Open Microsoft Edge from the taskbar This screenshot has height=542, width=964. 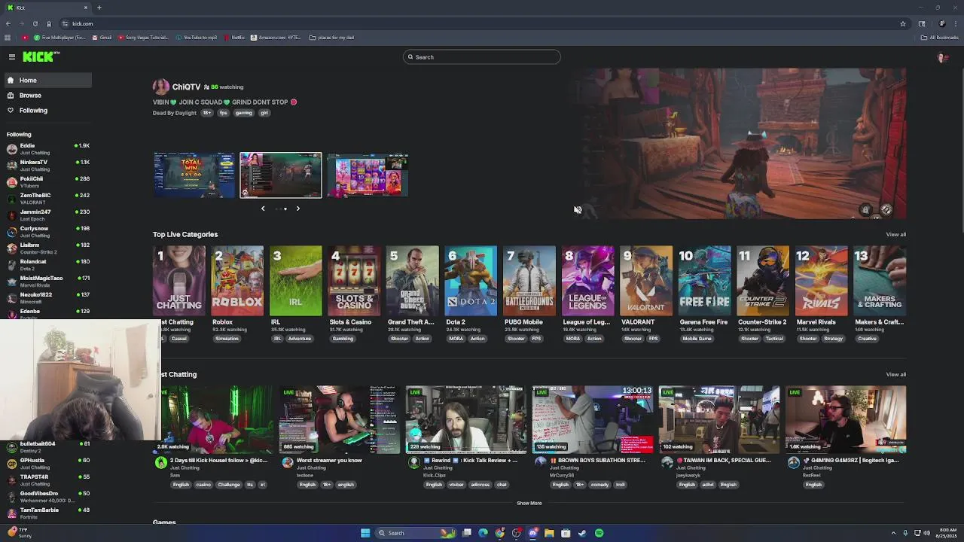tap(484, 533)
